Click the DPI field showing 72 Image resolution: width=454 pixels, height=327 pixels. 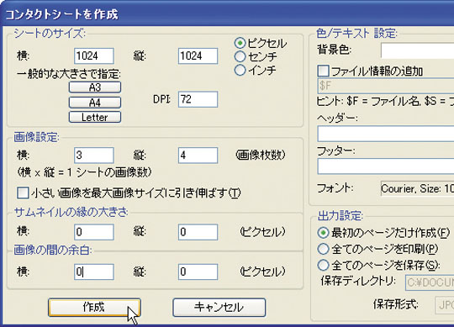pos(198,99)
